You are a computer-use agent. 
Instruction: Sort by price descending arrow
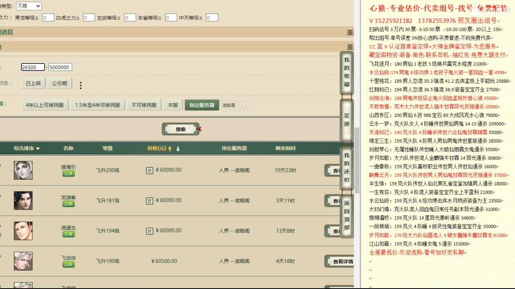coord(178,149)
